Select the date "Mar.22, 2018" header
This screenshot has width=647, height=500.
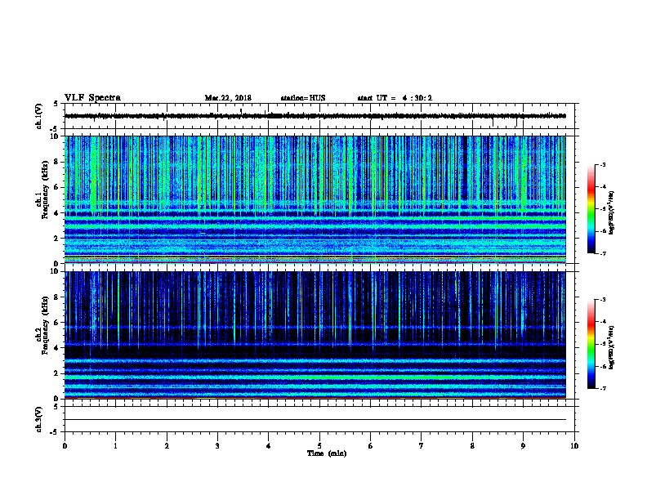click(x=228, y=98)
